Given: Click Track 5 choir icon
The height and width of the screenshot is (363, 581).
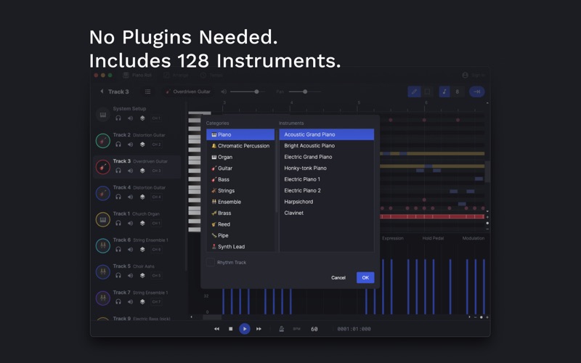Looking at the screenshot, I should tap(103, 272).
